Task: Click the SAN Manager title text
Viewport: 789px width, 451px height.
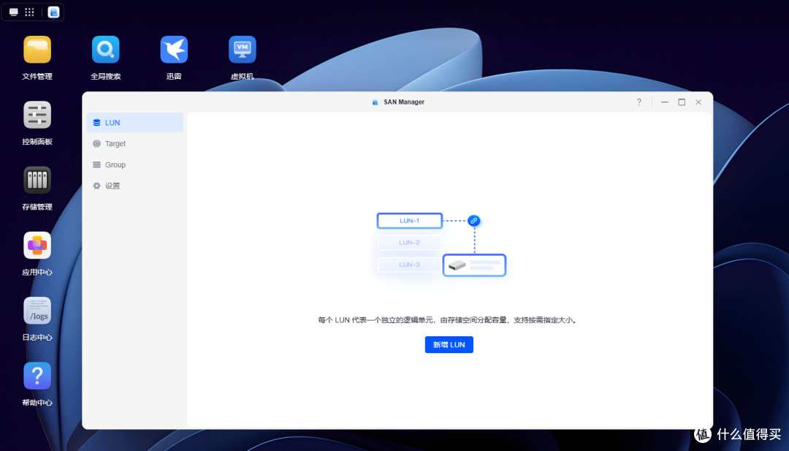Action: [404, 102]
